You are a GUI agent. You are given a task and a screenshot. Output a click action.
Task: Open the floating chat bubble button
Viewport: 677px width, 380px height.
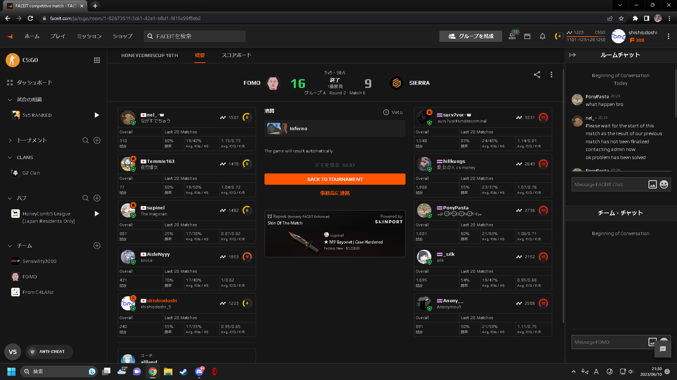point(663,349)
